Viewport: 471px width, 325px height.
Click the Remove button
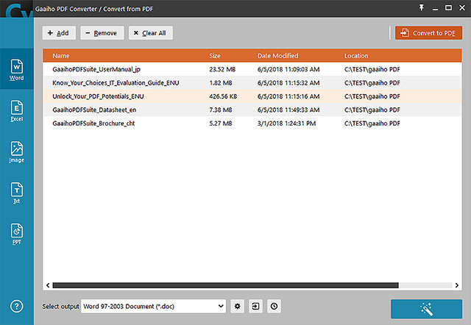pos(102,32)
